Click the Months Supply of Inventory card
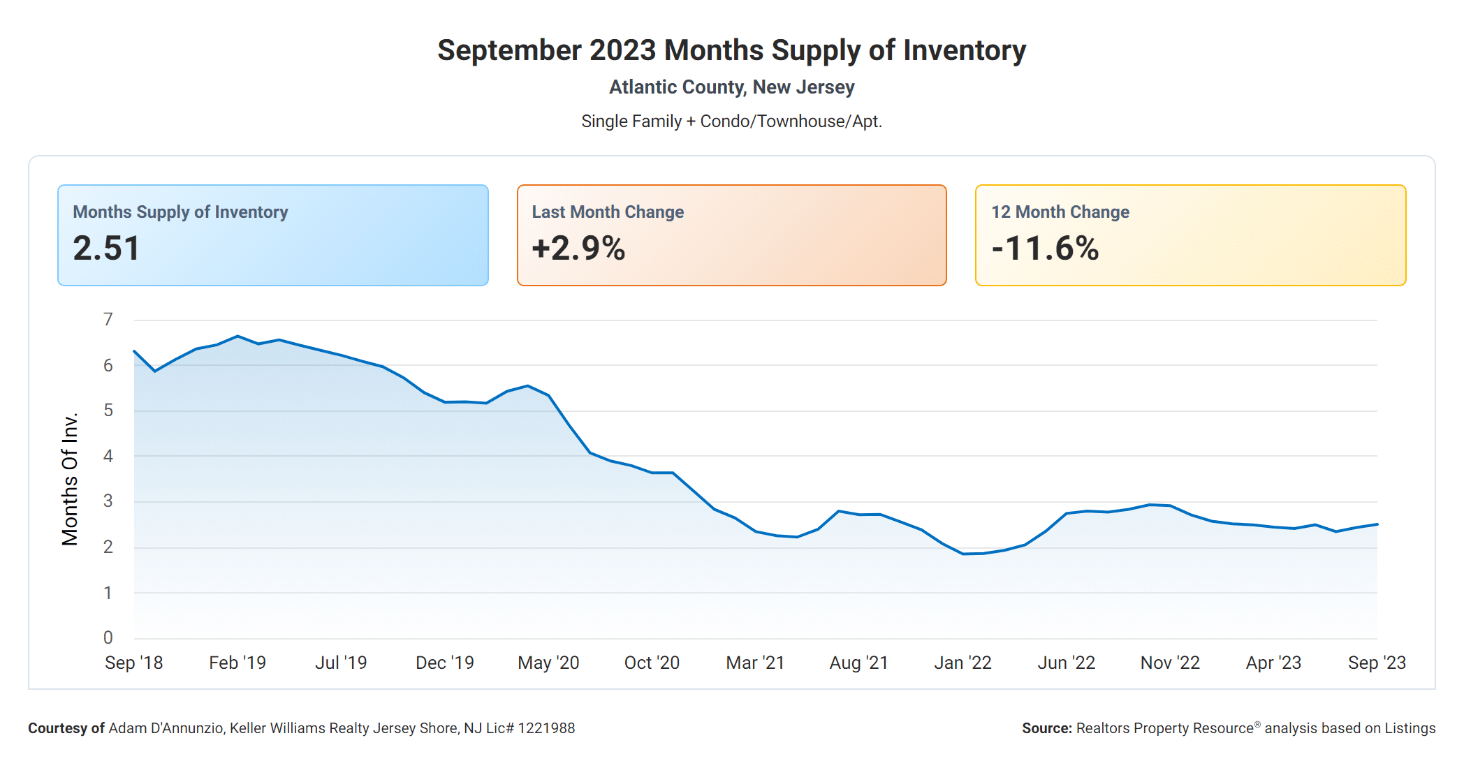Viewport: 1464px width, 768px height. 272,235
